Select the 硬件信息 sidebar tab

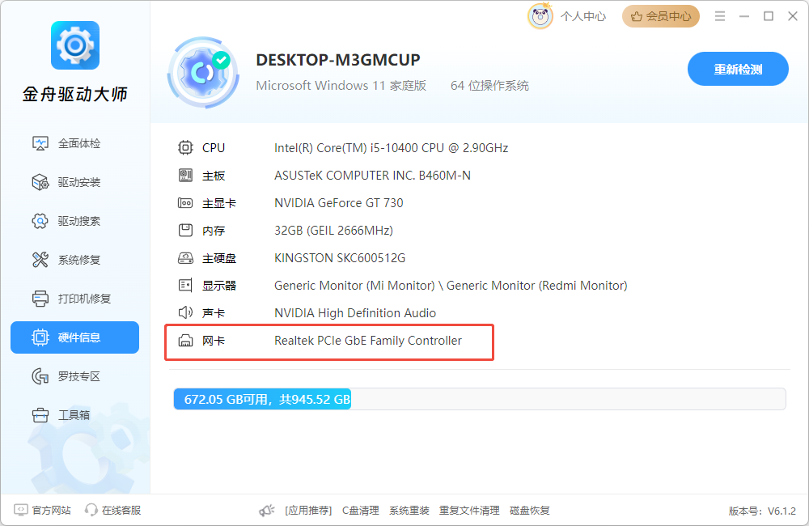pos(74,337)
